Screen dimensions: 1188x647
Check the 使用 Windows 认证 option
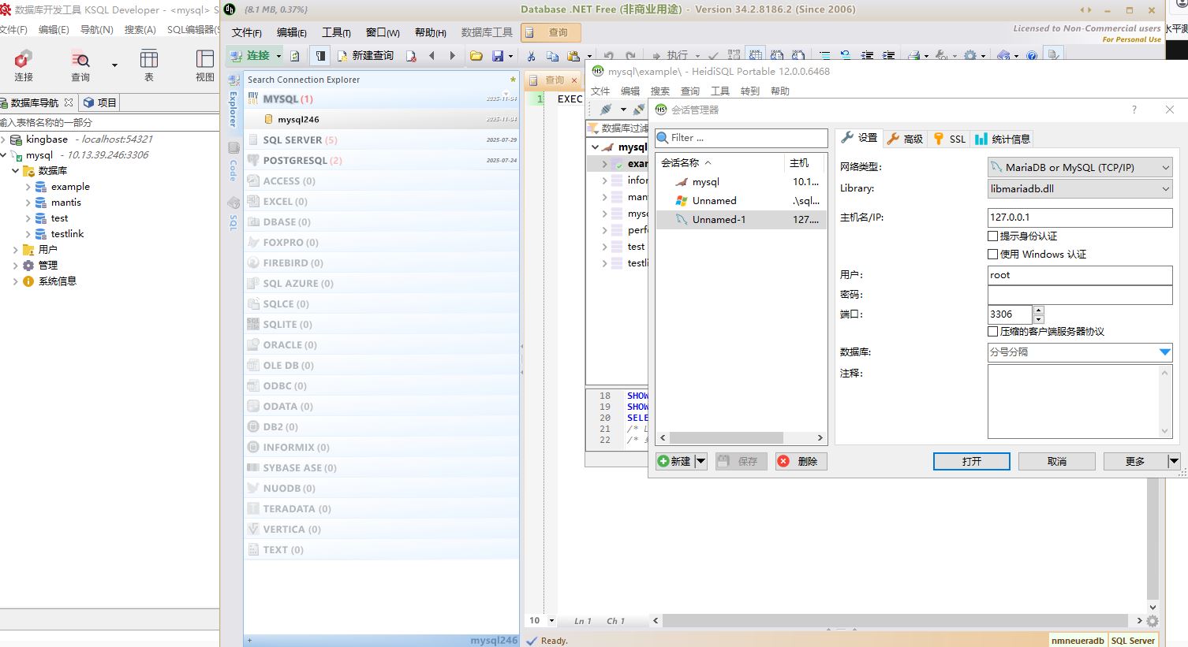tap(993, 254)
